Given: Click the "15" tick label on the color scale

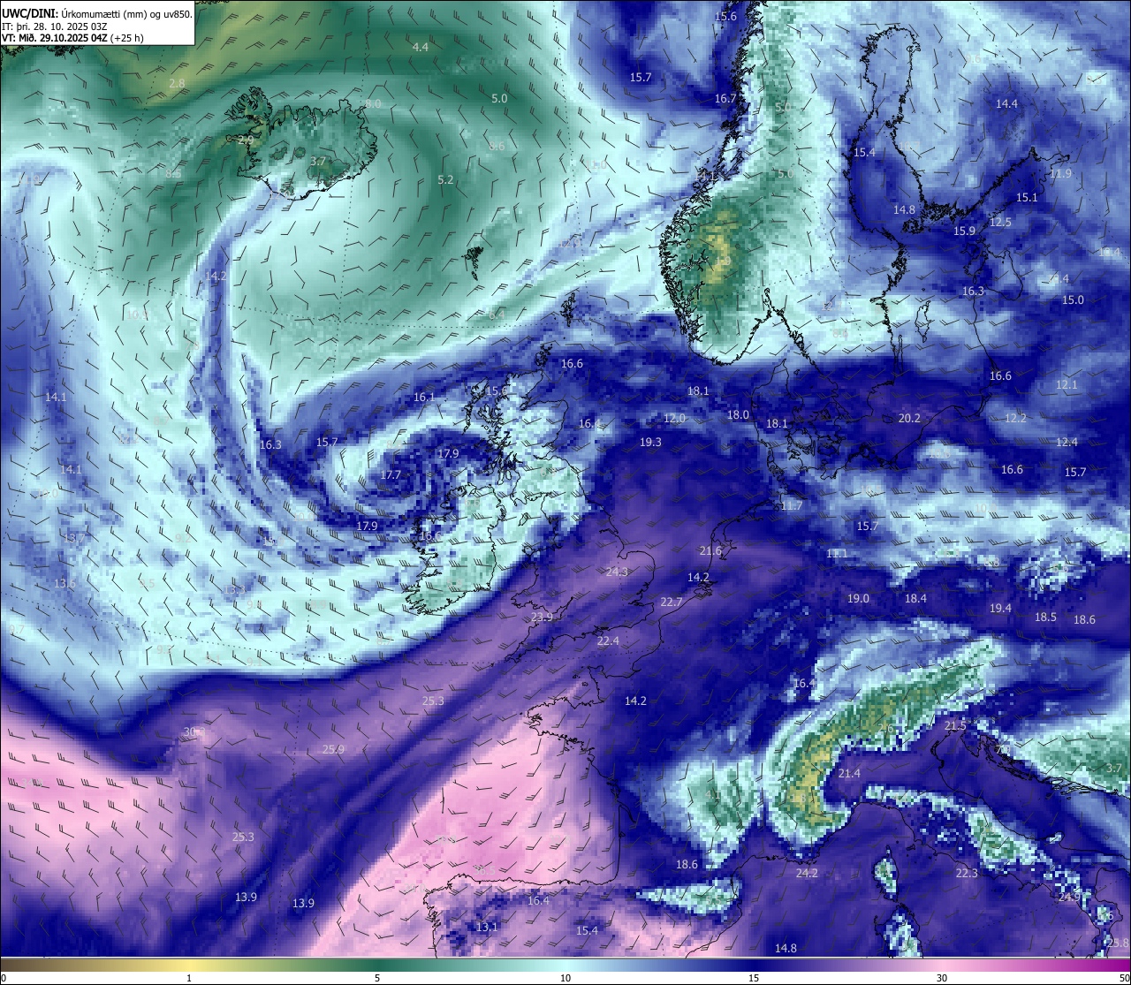Looking at the screenshot, I should pos(754,978).
